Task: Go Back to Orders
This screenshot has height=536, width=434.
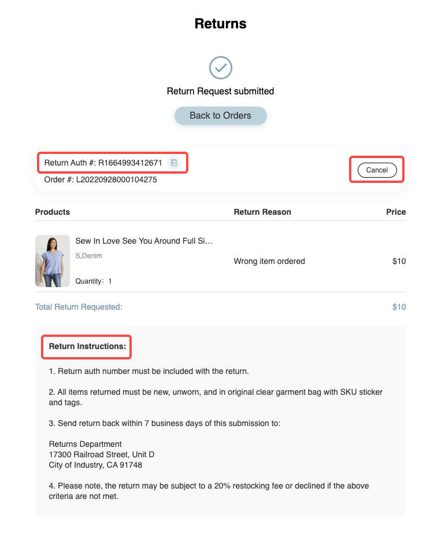Action: click(x=220, y=116)
